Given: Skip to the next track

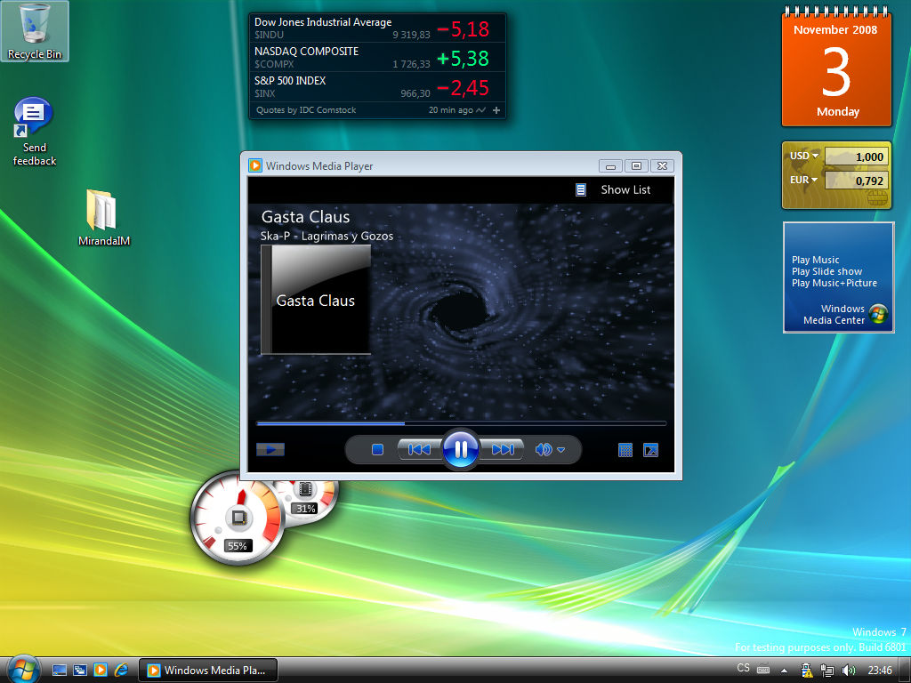Looking at the screenshot, I should [502, 449].
